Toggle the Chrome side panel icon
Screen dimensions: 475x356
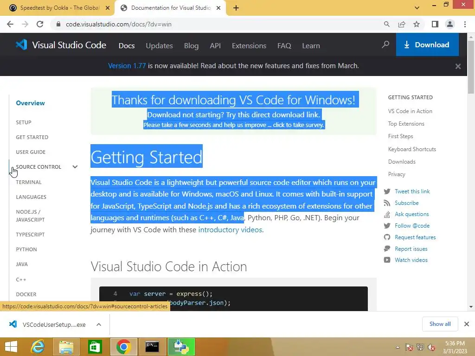pos(435,24)
